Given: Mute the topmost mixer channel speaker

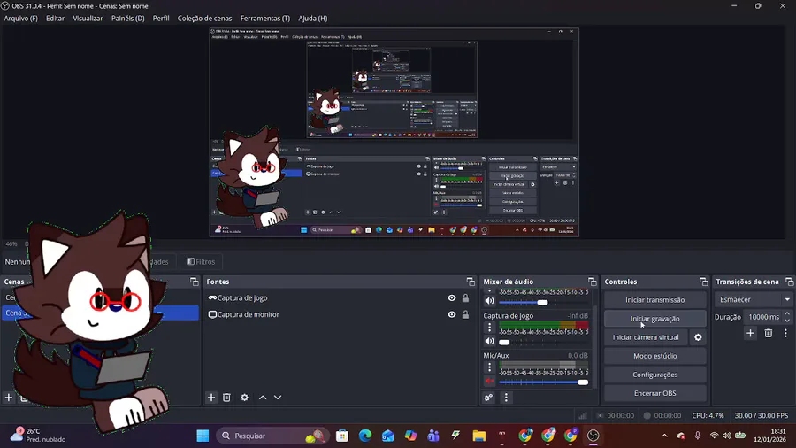Looking at the screenshot, I should (x=489, y=301).
